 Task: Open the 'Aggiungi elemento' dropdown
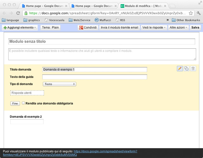pos(20,28)
